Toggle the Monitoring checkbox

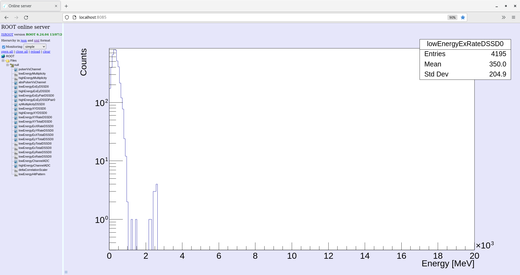tap(4, 47)
